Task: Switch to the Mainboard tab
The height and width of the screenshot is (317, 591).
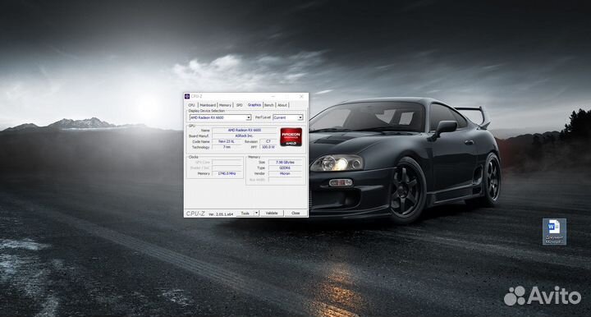Action: point(208,105)
